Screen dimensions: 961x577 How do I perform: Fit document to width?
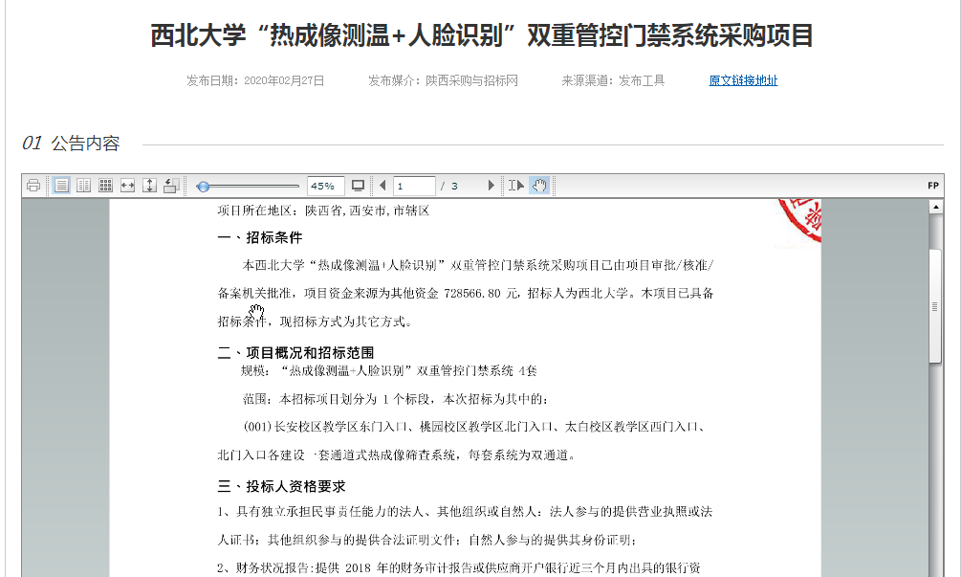pos(127,186)
